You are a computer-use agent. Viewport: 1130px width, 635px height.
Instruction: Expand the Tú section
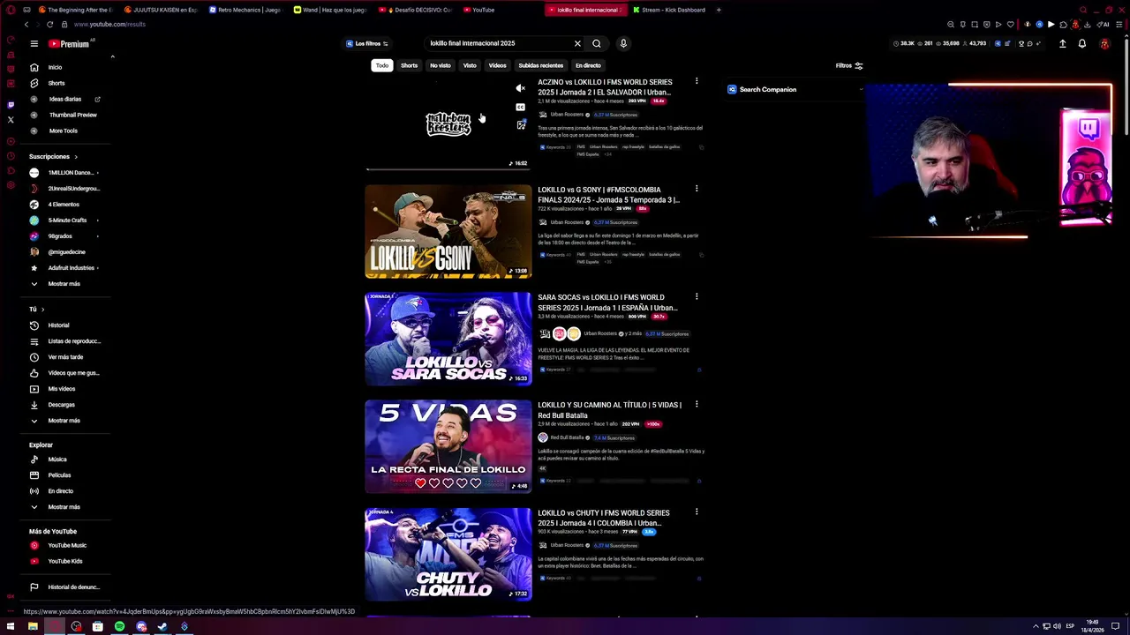point(37,310)
